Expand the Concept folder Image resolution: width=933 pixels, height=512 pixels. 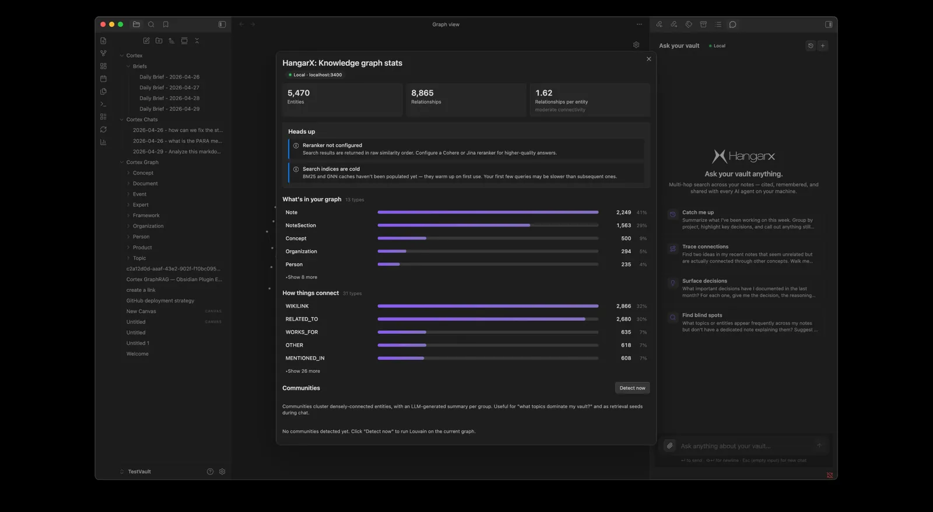[128, 173]
